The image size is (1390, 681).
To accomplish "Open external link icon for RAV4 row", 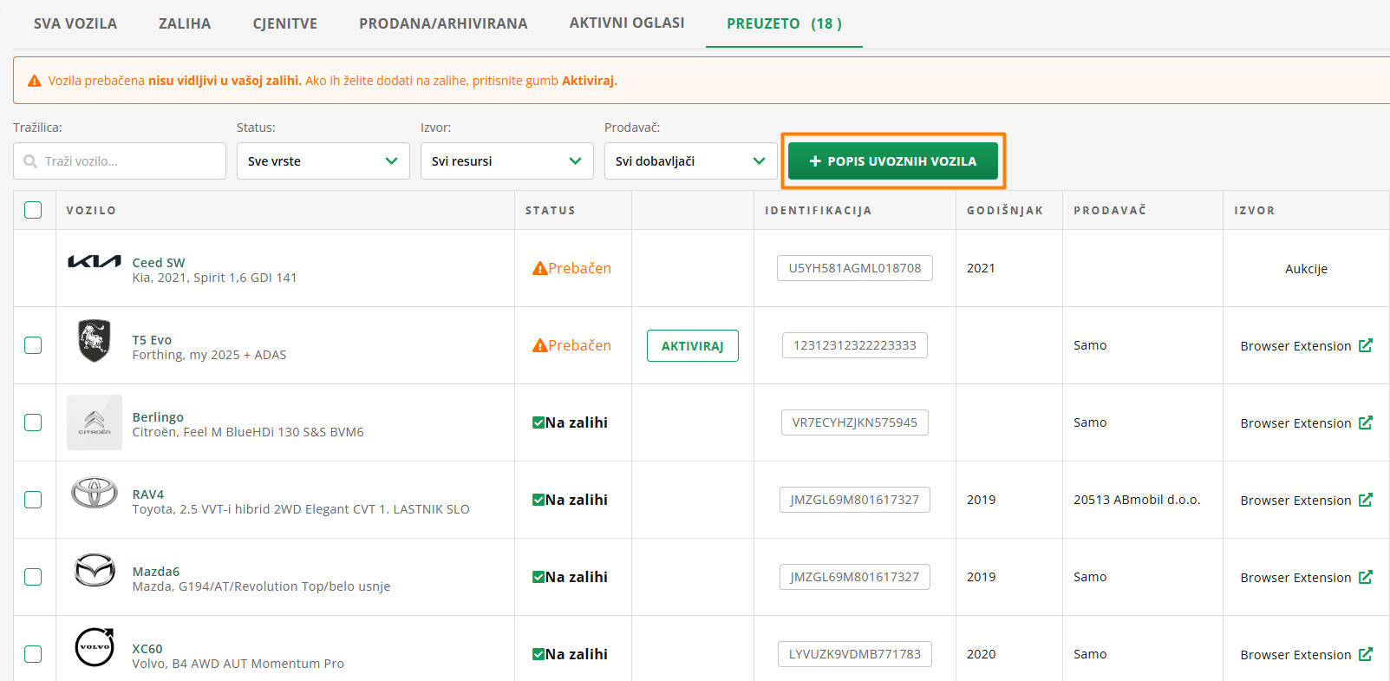I will tap(1365, 500).
